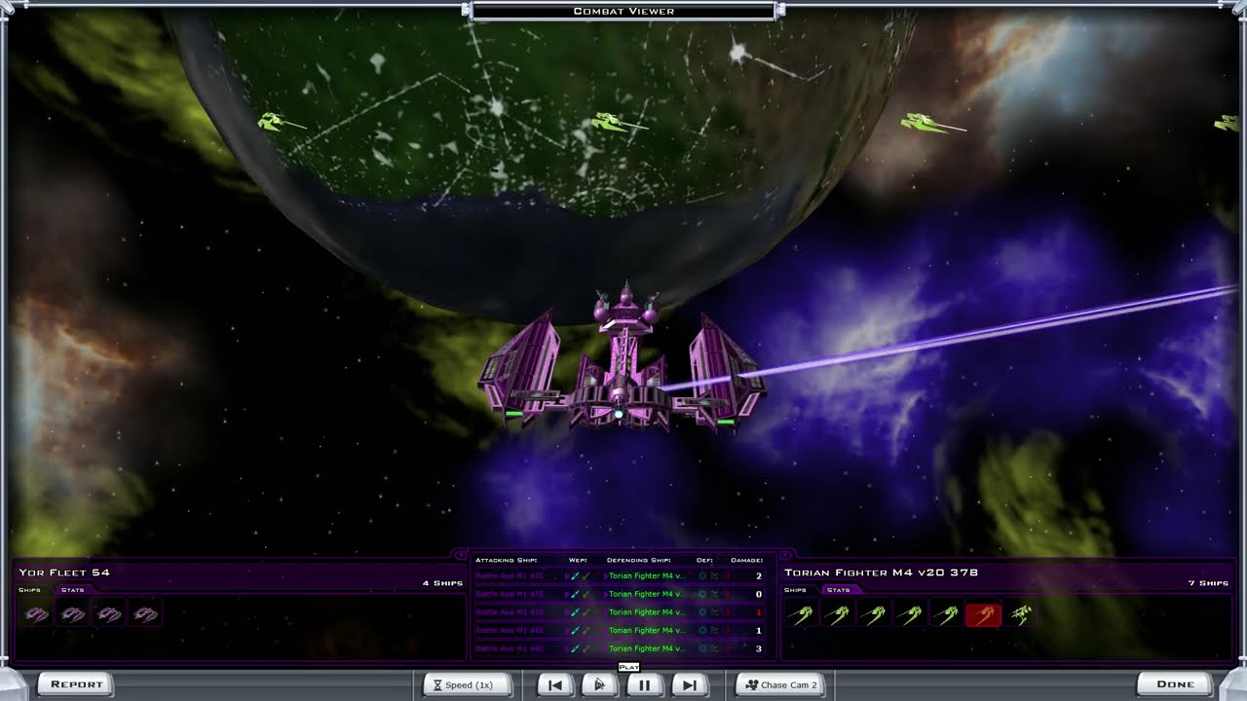This screenshot has height=701, width=1247.
Task: Click the Defending Ship column header
Action: [638, 561]
